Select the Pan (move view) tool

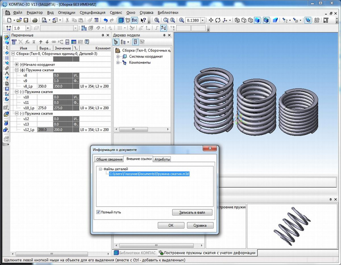(210, 20)
